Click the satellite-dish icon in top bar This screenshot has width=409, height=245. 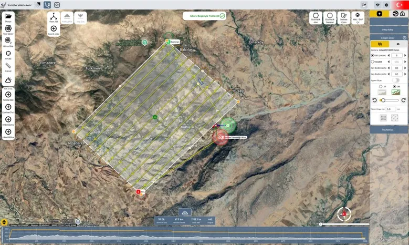pos(38,4)
